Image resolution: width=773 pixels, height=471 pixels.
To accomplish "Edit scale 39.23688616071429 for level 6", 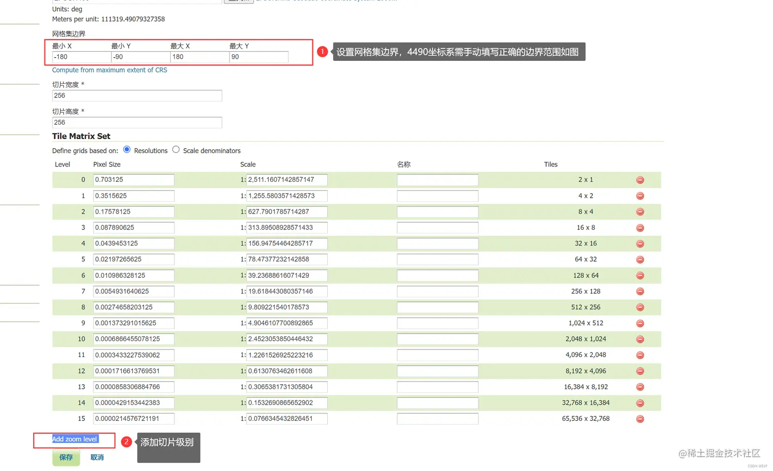I will click(x=287, y=275).
